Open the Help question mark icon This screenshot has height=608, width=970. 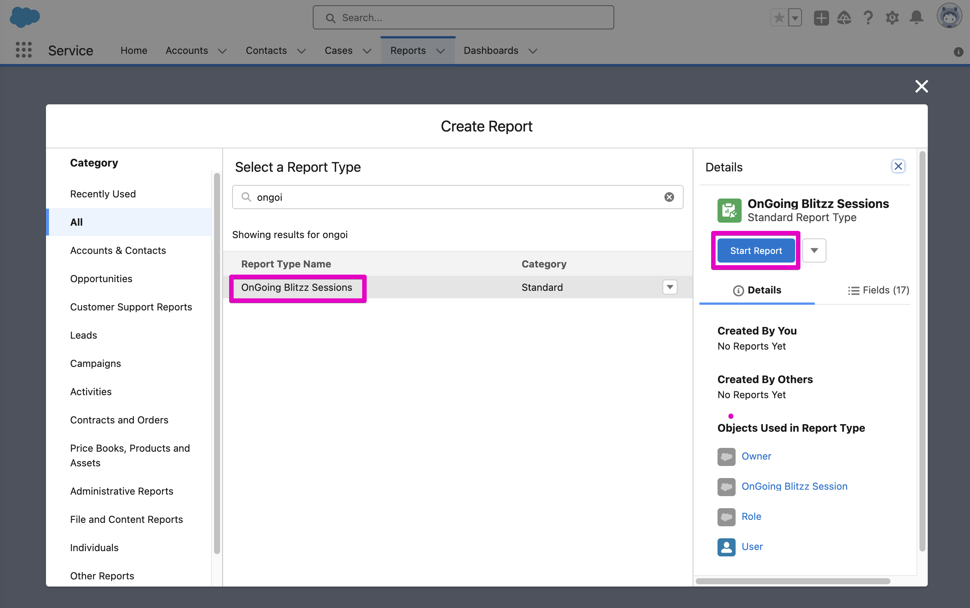click(x=868, y=18)
